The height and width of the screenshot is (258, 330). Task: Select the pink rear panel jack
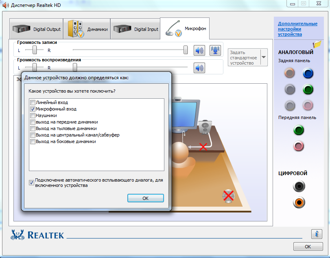(x=308, y=105)
